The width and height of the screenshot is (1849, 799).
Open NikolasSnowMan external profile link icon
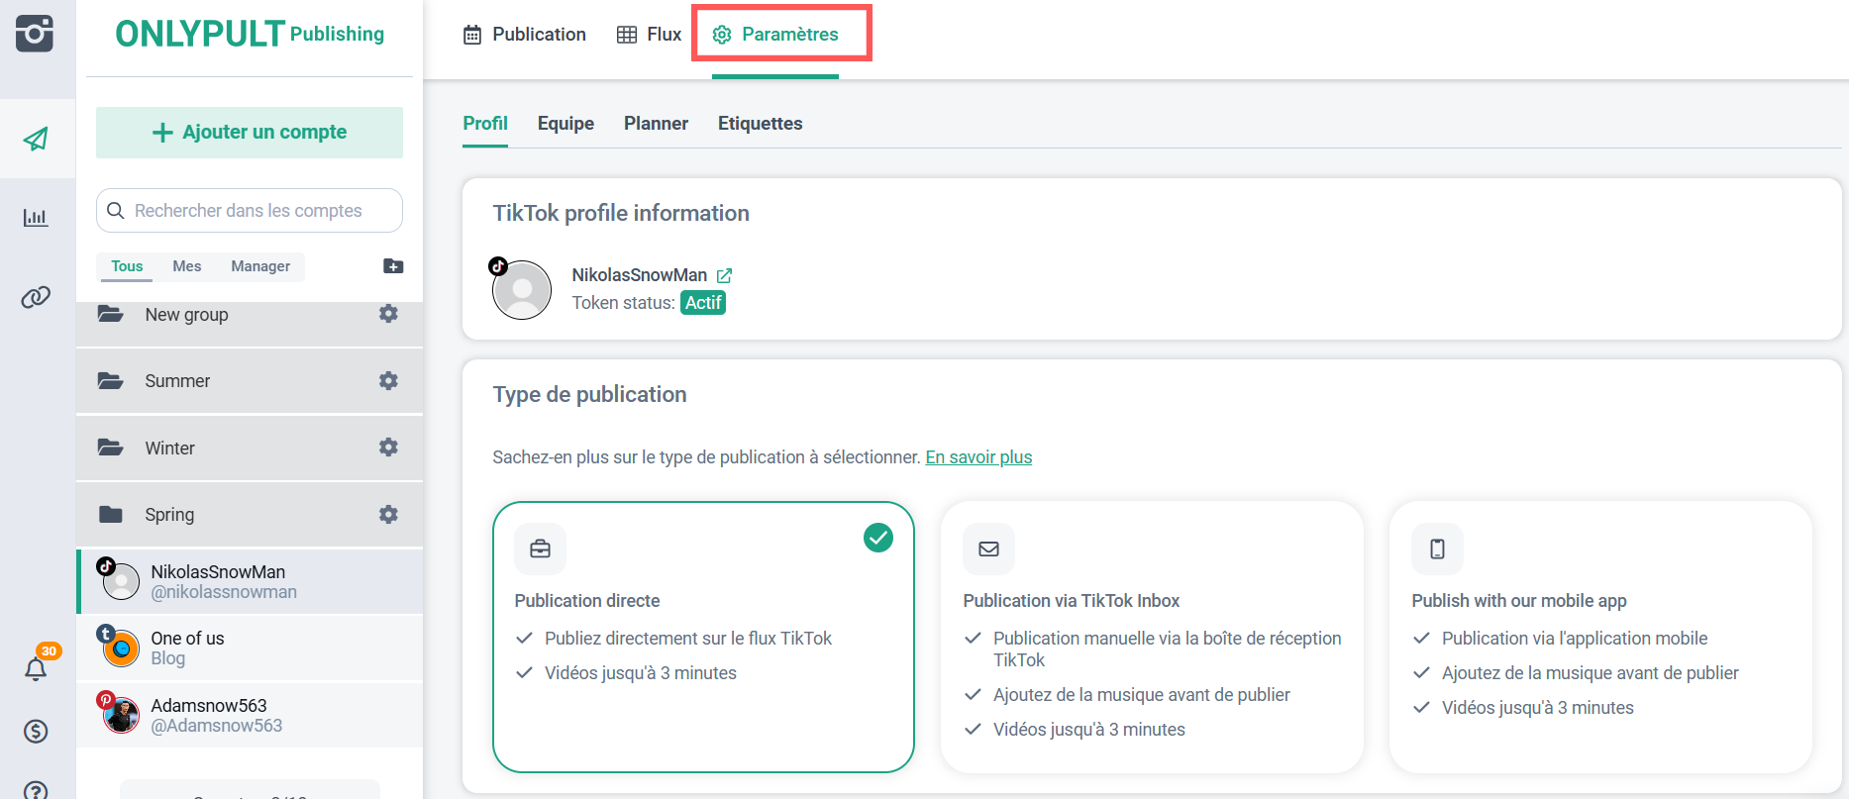click(x=724, y=276)
